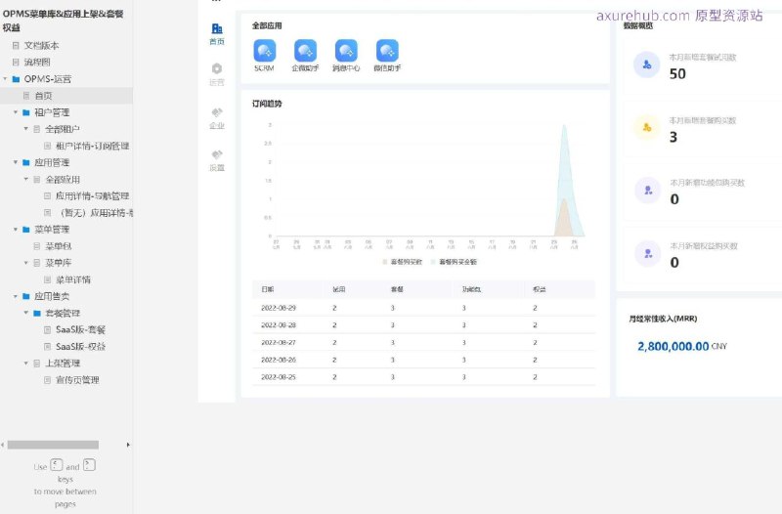The width and height of the screenshot is (782, 514).
Task: Select the 企业 sidebar icon
Action: click(217, 112)
